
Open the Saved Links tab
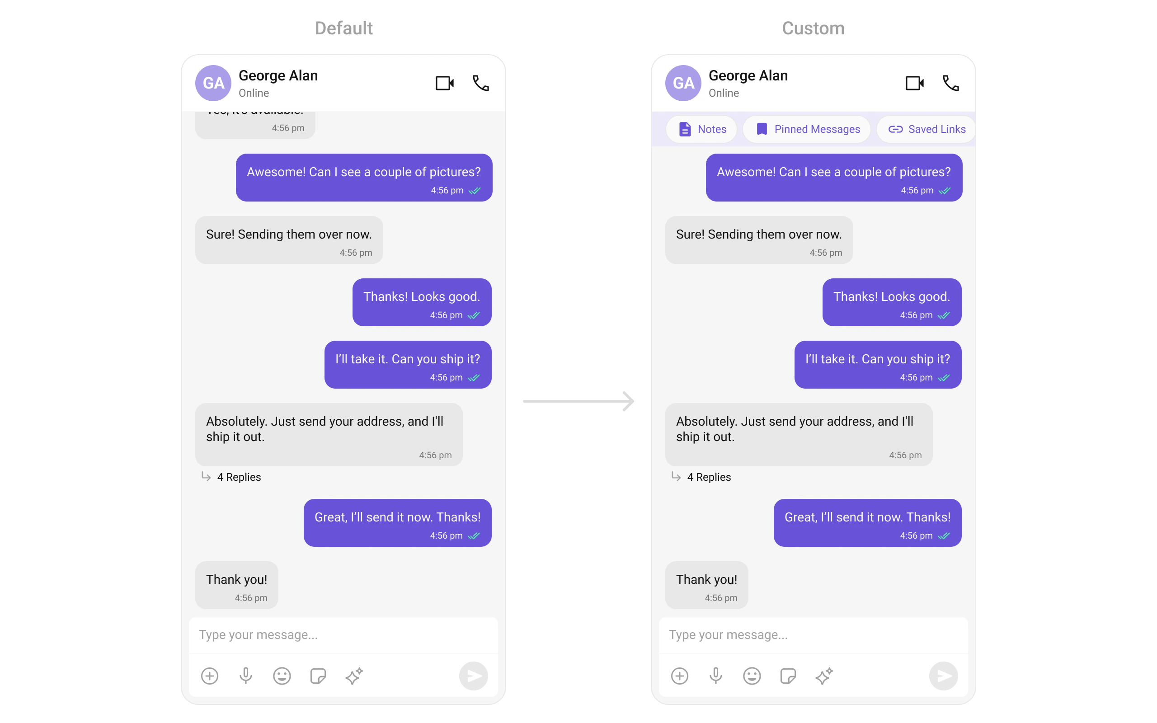tap(926, 129)
